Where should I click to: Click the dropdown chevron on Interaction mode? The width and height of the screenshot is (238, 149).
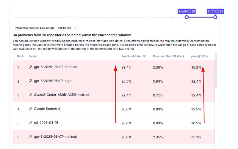[x=76, y=28]
